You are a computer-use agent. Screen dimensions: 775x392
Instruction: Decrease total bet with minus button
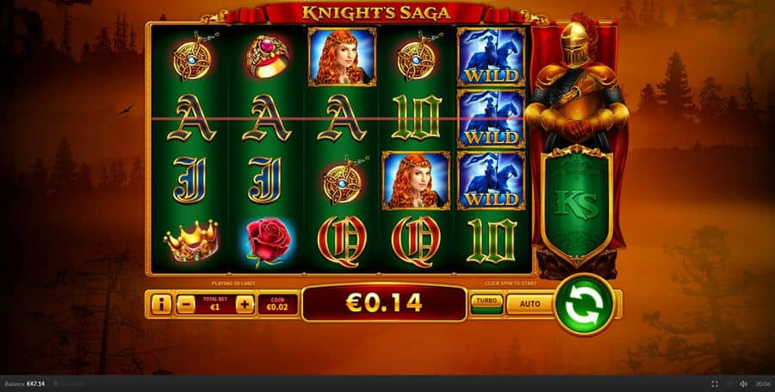[x=186, y=304]
